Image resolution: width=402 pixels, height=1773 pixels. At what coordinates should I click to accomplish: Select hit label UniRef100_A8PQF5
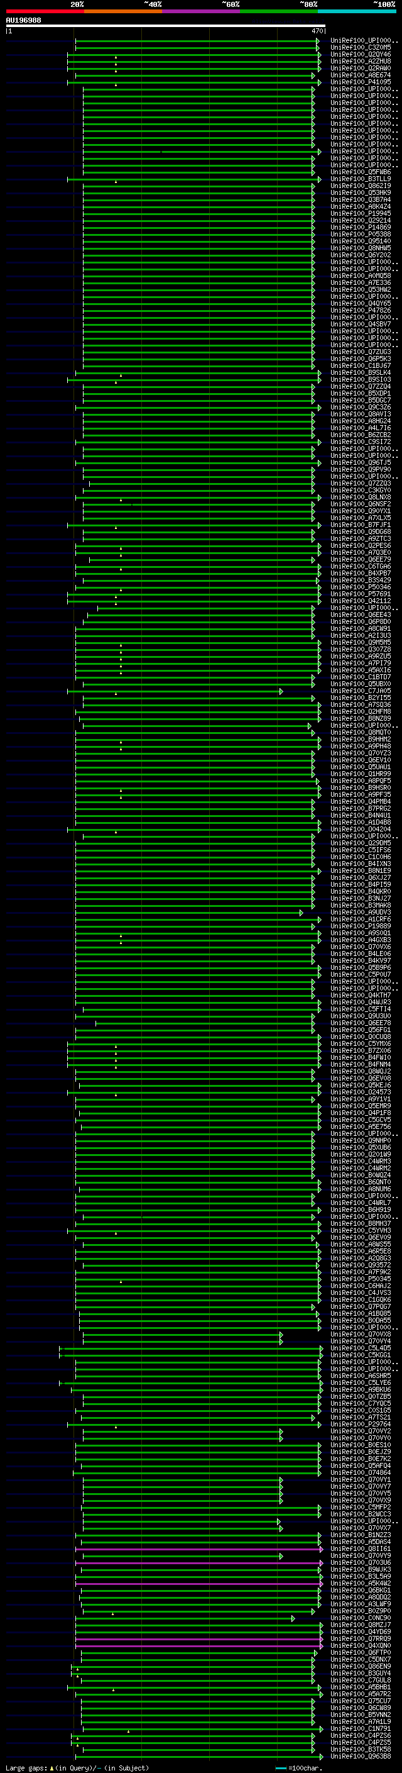point(361,781)
